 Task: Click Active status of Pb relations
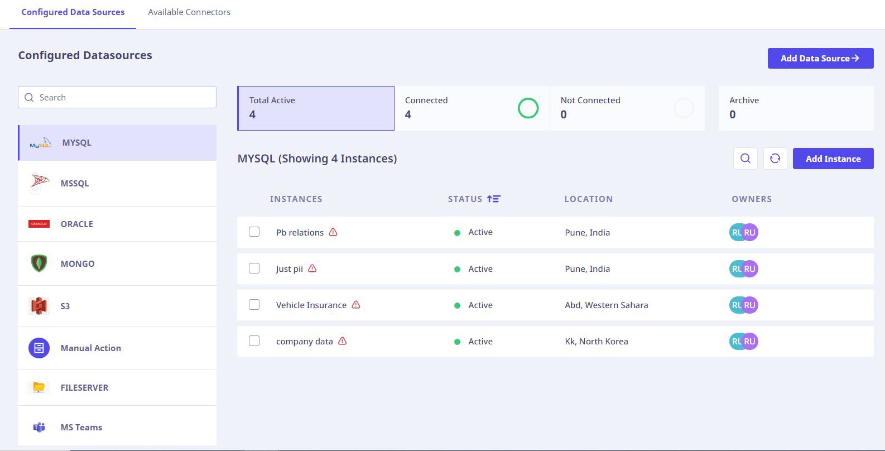474,232
